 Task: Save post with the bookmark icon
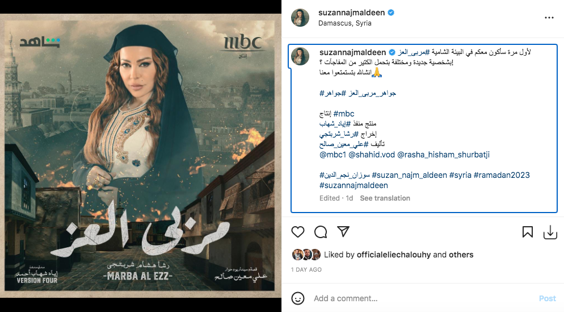tap(528, 232)
